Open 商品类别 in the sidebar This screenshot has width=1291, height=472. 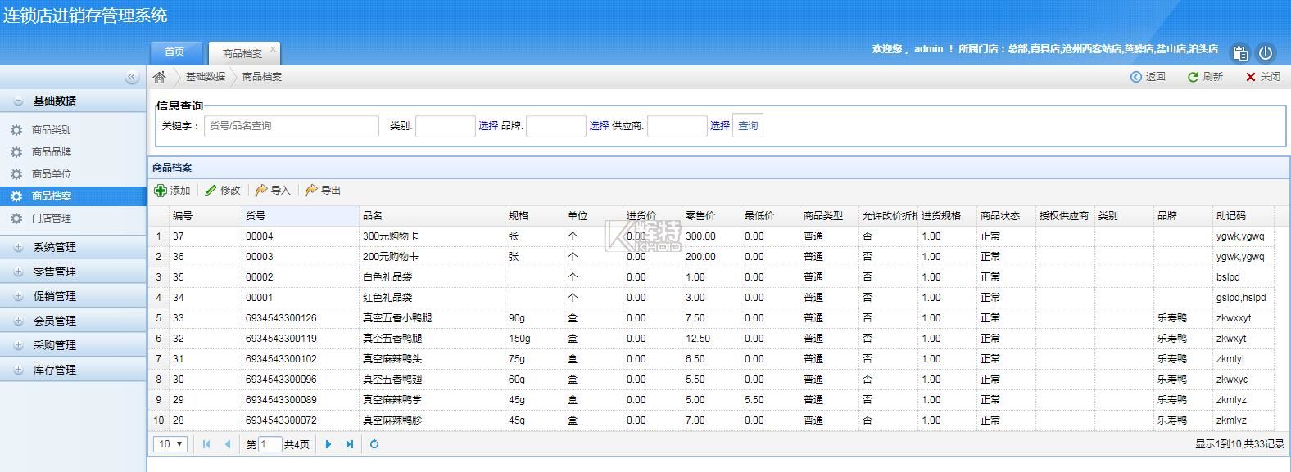coord(51,129)
